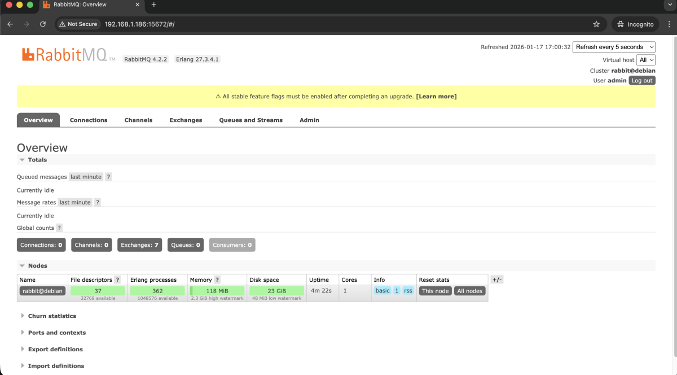Click the File descriptors help question mark
The image size is (677, 375).
tap(117, 280)
